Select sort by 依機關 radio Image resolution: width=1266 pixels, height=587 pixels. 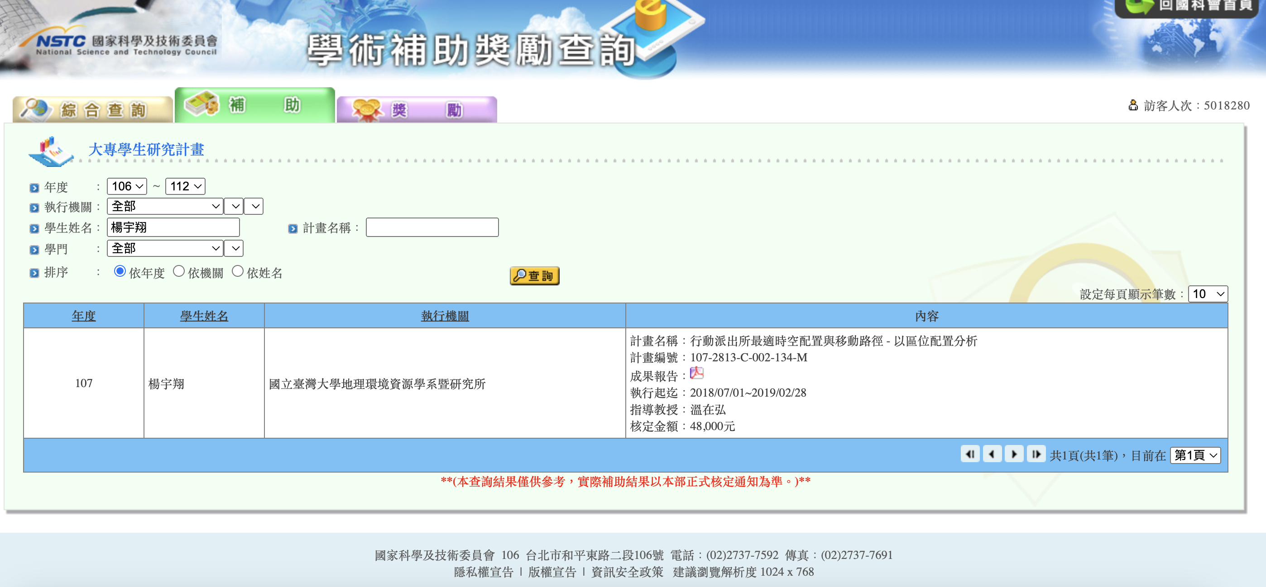(x=178, y=271)
